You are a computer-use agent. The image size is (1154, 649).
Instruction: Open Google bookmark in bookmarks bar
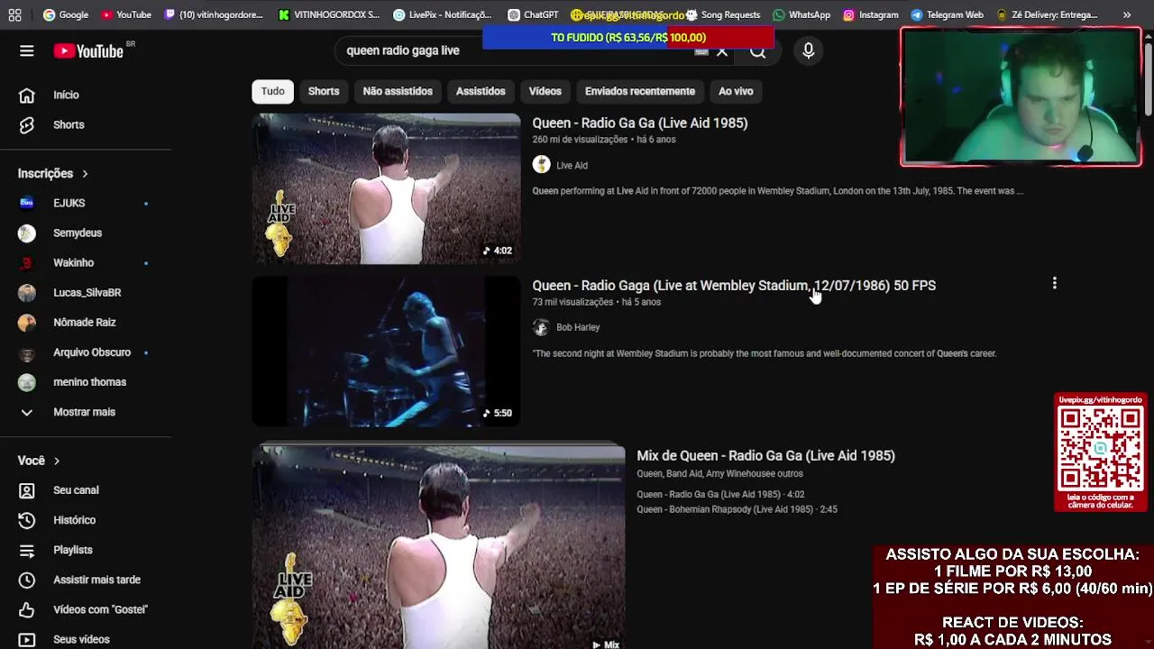(x=65, y=14)
